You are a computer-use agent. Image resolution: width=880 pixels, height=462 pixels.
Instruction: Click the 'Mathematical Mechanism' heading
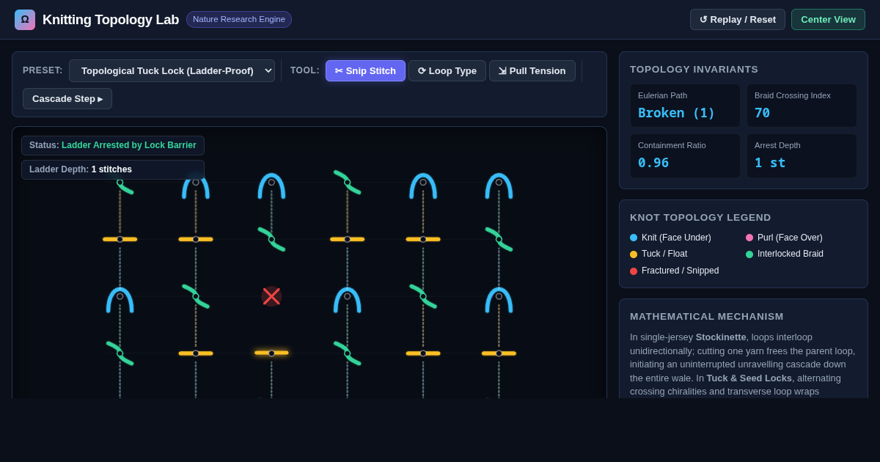707,317
